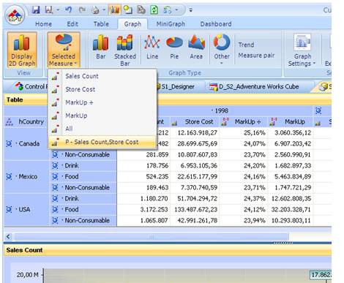Toggle the expand icon beside Mexico
The image size is (344, 283).
point(9,176)
